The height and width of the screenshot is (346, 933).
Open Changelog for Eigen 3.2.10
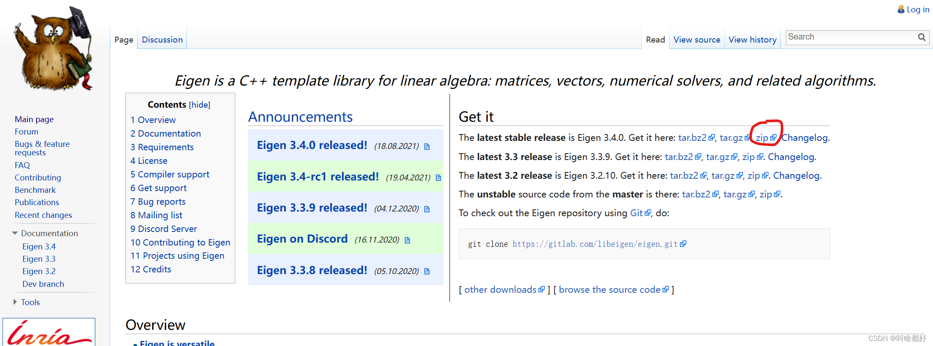pyautogui.click(x=796, y=176)
